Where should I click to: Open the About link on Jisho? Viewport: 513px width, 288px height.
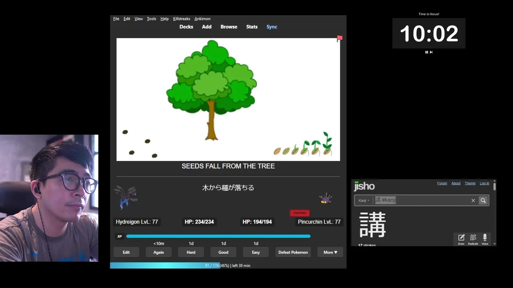(456, 183)
